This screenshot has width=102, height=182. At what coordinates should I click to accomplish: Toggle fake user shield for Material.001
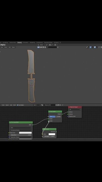(x=56, y=105)
